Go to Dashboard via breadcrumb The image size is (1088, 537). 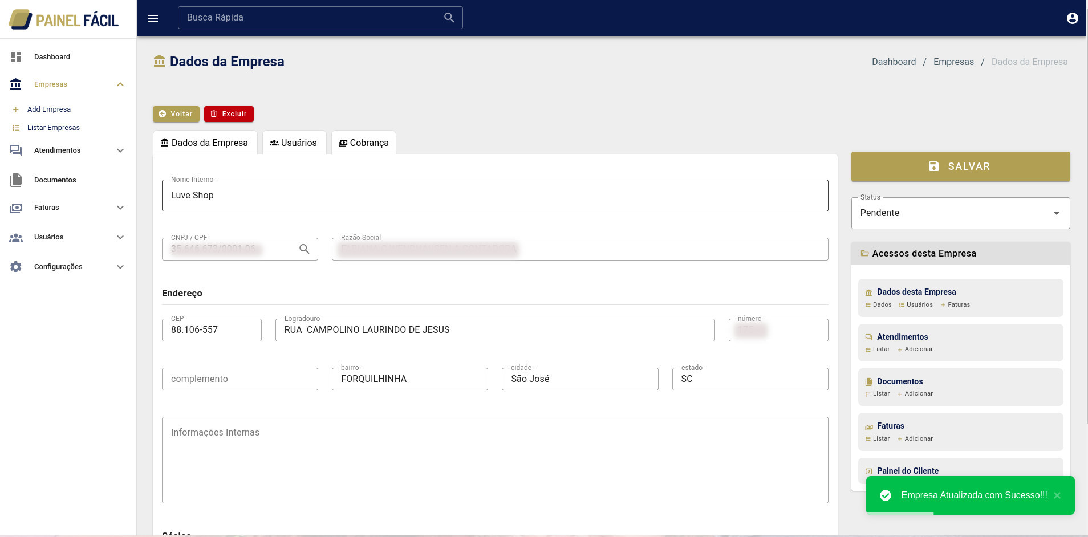894,62
